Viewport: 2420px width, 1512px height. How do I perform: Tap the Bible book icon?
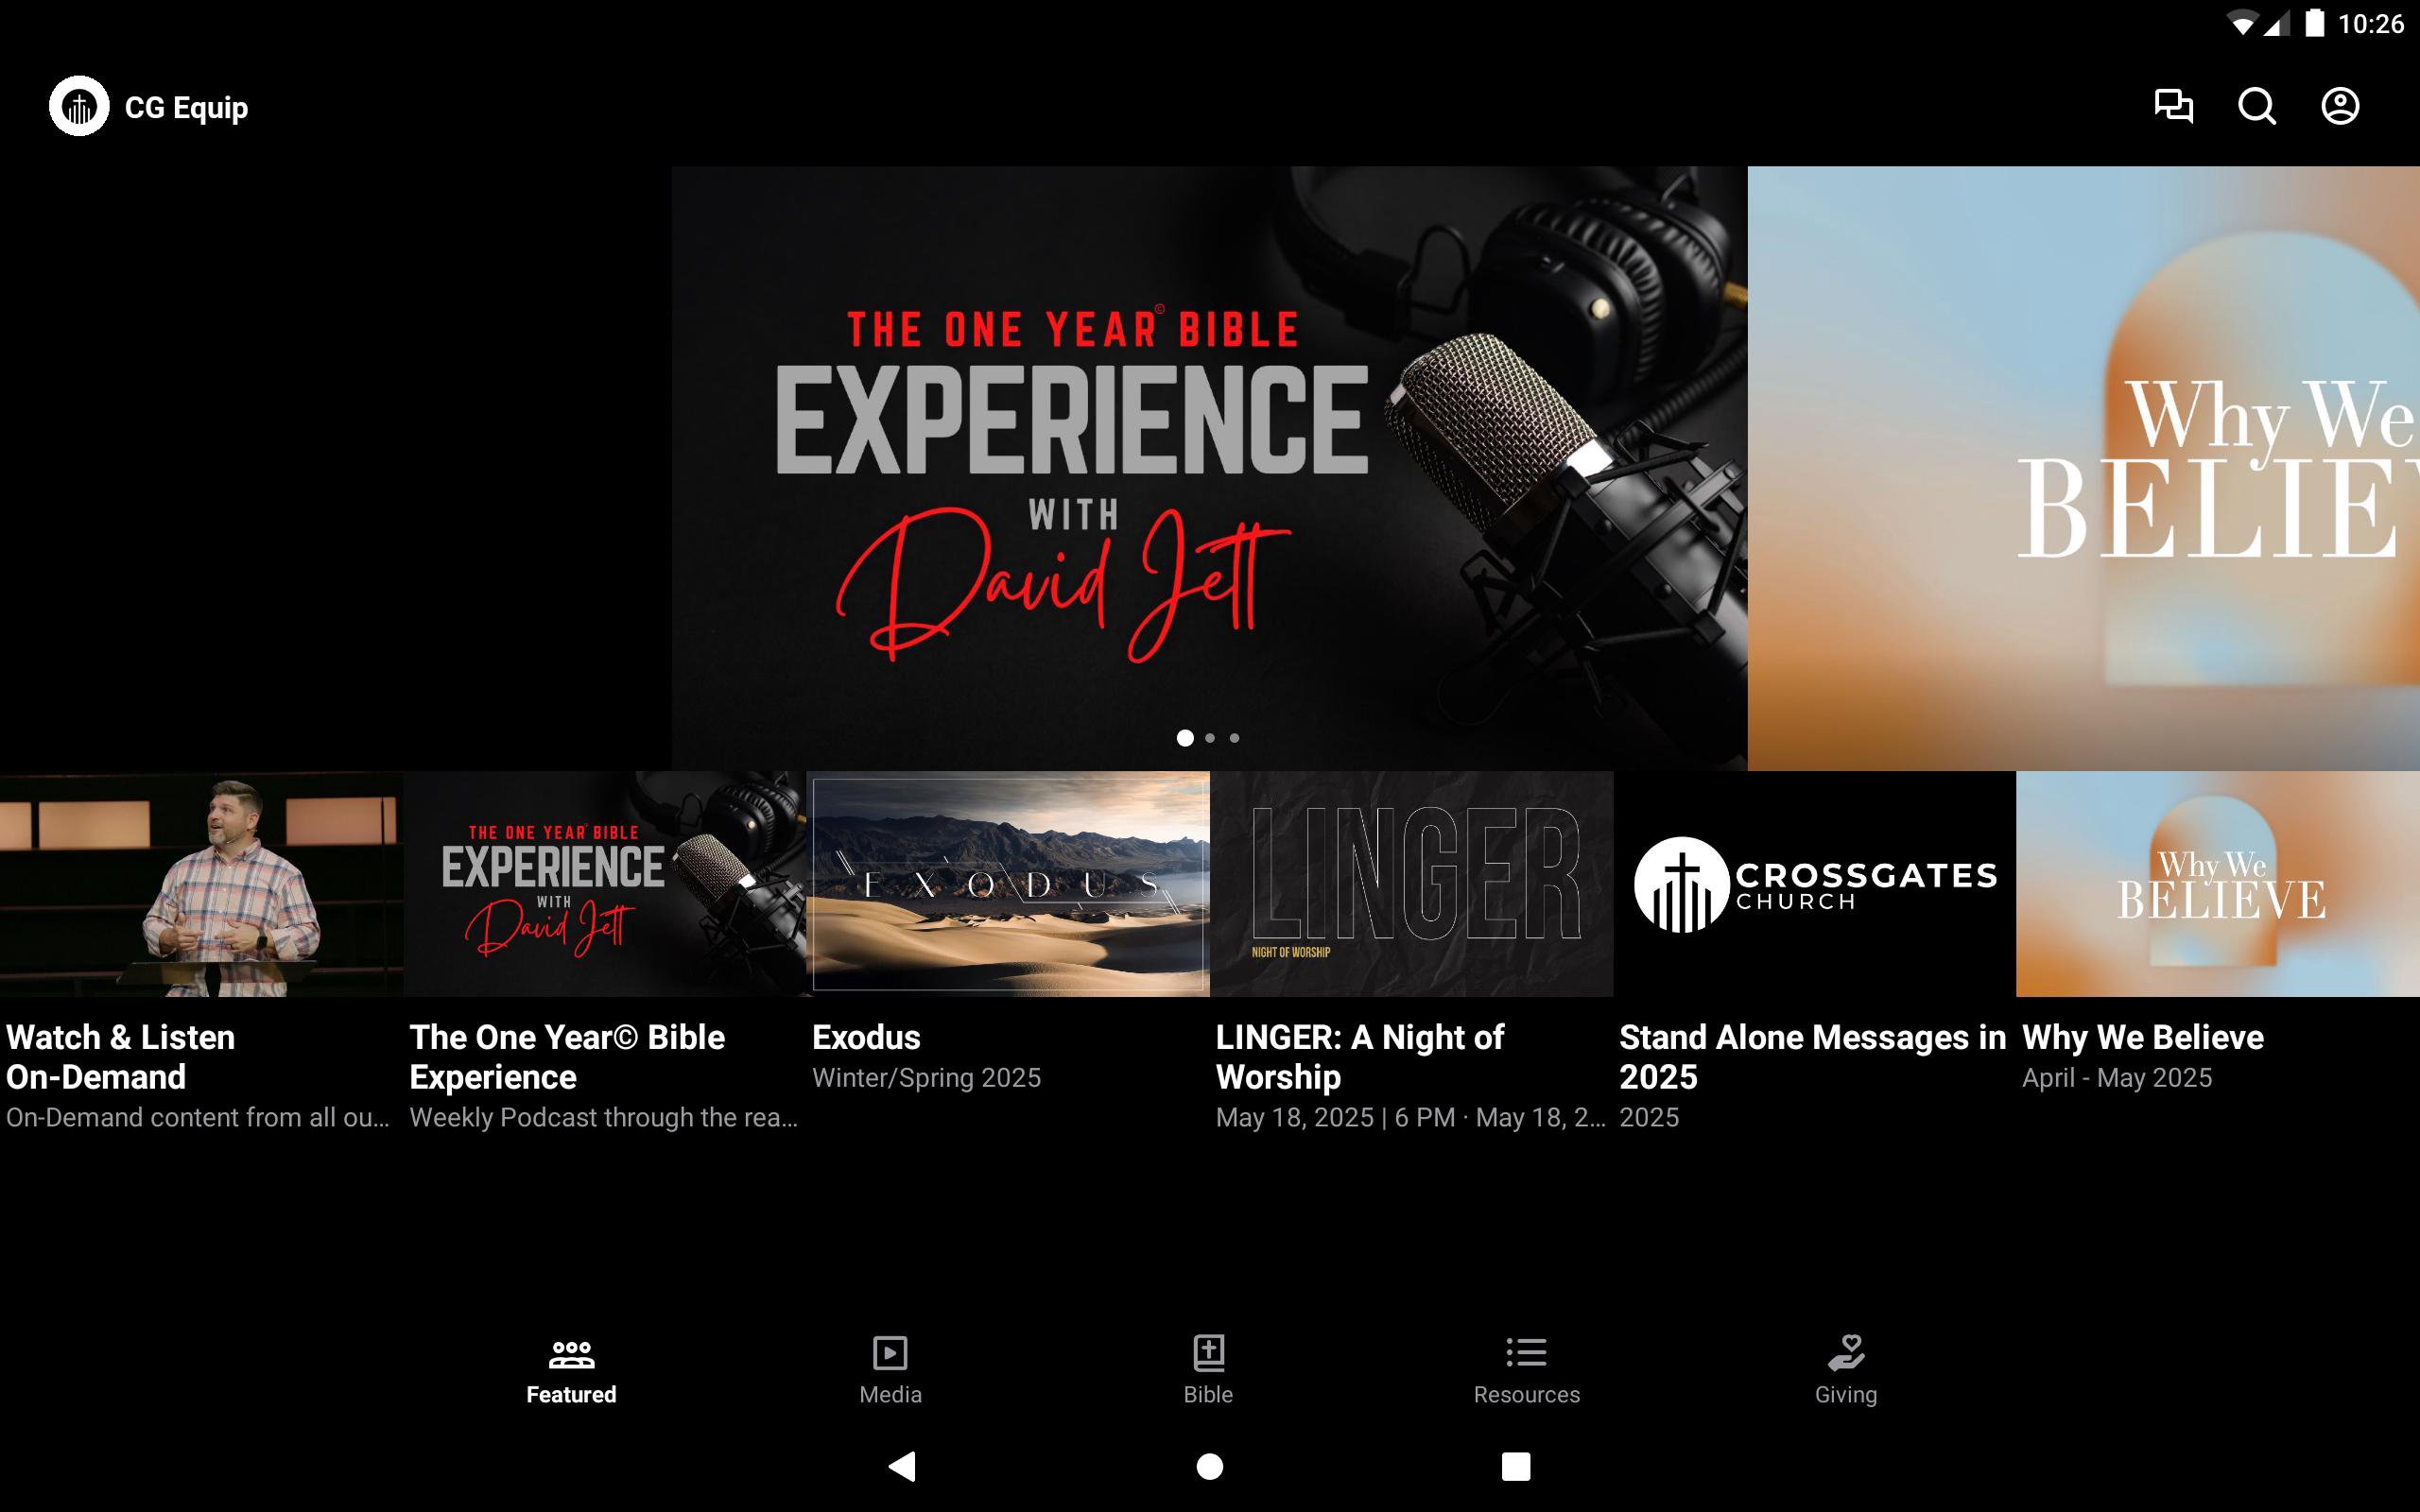click(x=1208, y=1353)
